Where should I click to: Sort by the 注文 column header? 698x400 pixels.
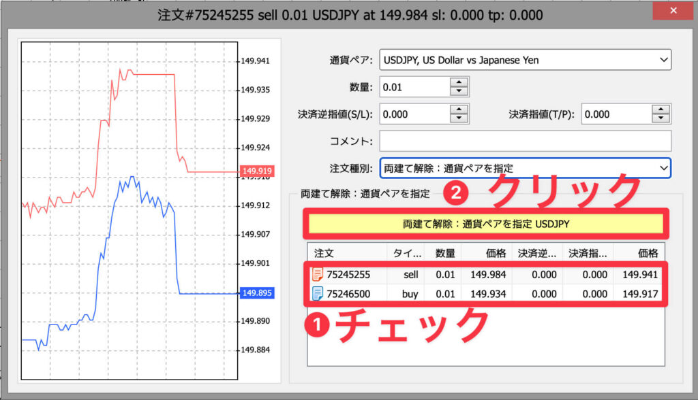pyautogui.click(x=346, y=253)
